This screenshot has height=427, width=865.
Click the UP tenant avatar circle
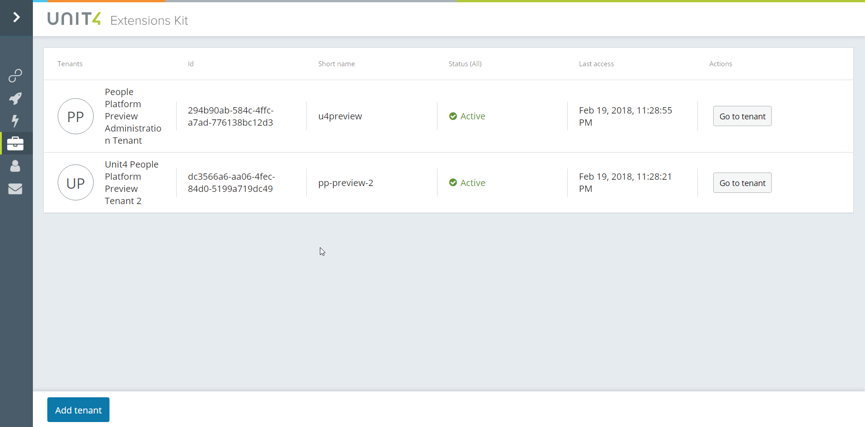point(76,182)
